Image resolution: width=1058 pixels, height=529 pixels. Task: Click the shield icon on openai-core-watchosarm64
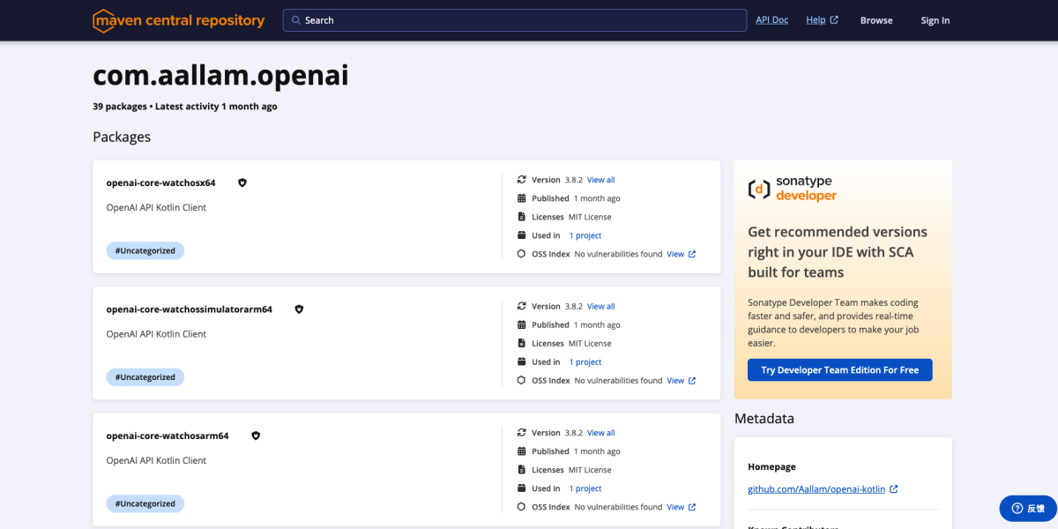point(256,435)
